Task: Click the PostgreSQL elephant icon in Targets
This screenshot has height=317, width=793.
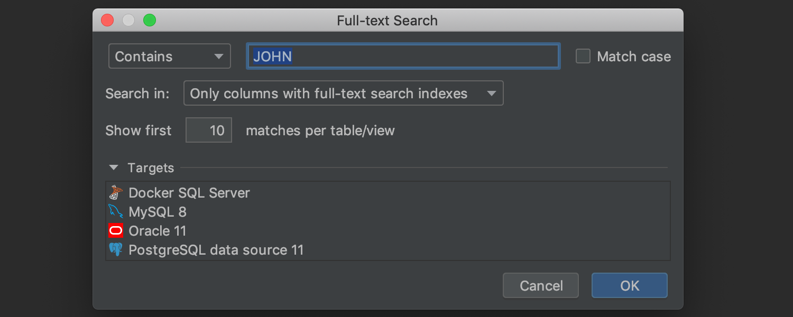Action: pyautogui.click(x=116, y=249)
